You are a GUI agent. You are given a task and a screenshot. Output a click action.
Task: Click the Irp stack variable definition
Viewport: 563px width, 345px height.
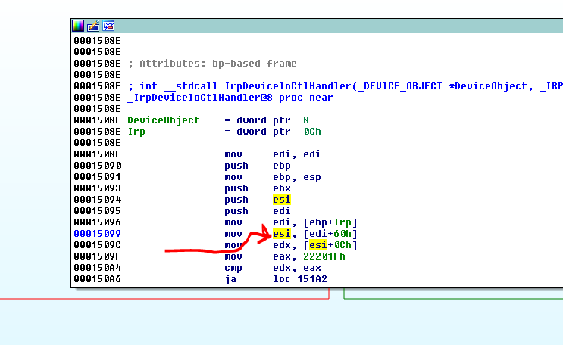(x=136, y=132)
